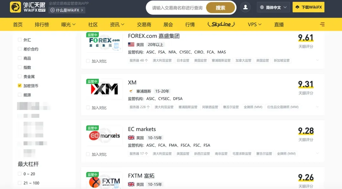The image size is (342, 189).
Task: Click the 新加坡监管 tag
Action: coord(282,60)
